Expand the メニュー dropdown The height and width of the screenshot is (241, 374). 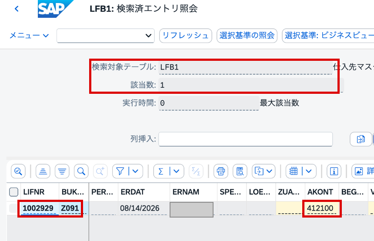(x=29, y=36)
